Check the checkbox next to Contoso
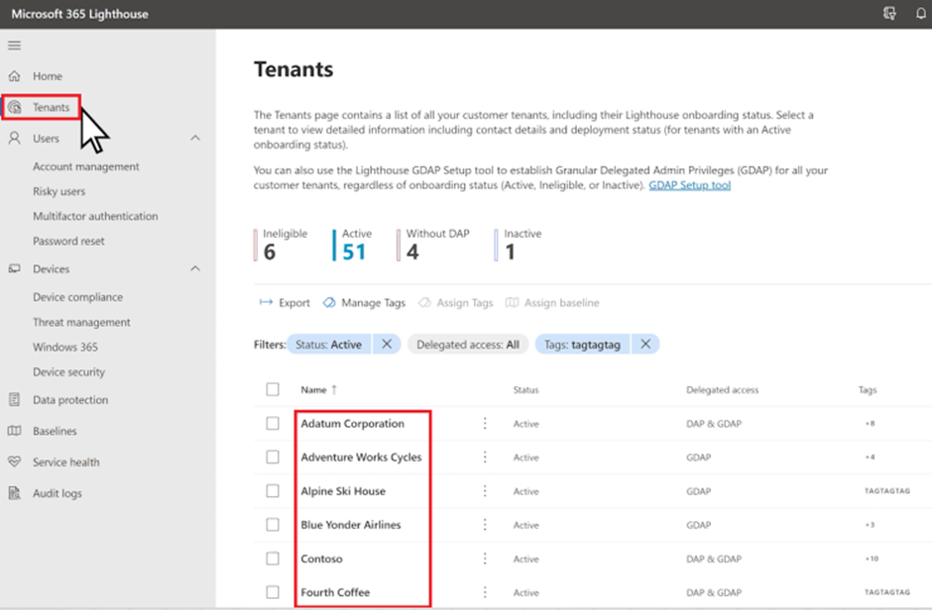 tap(273, 558)
